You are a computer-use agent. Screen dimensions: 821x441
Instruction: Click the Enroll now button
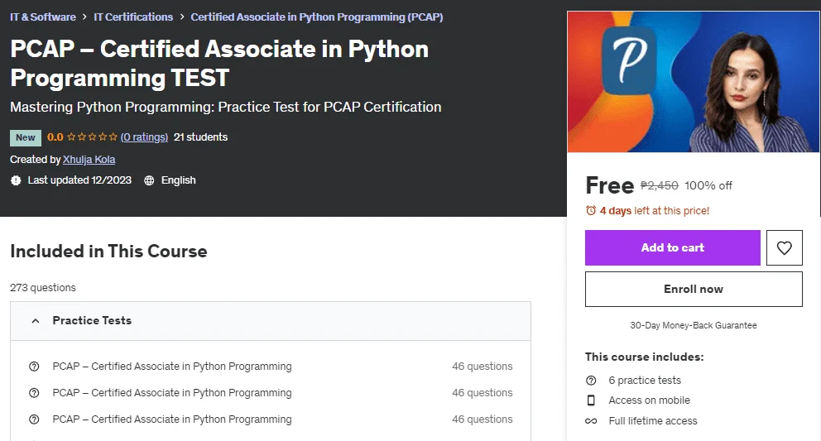(694, 289)
